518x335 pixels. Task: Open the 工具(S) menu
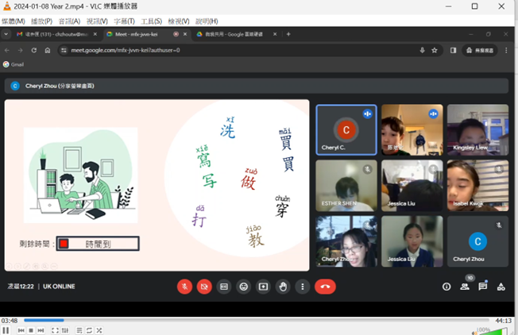click(151, 21)
